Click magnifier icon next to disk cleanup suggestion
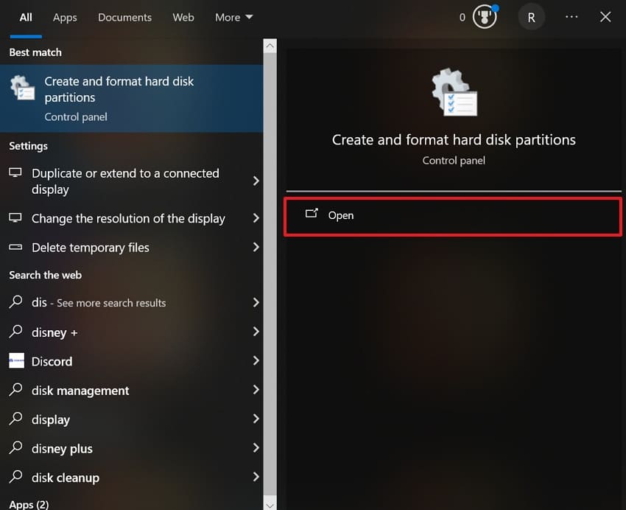626x510 pixels. 15,478
